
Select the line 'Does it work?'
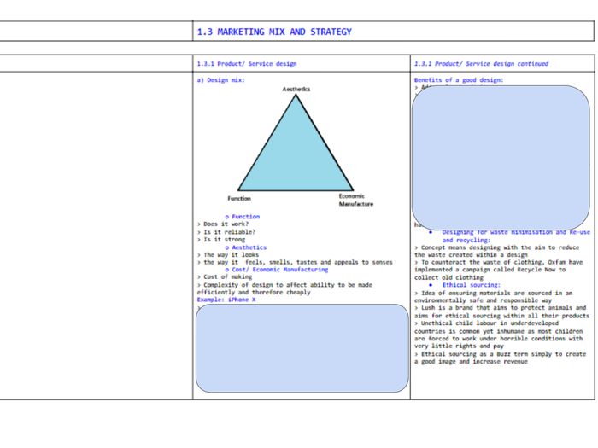point(223,224)
